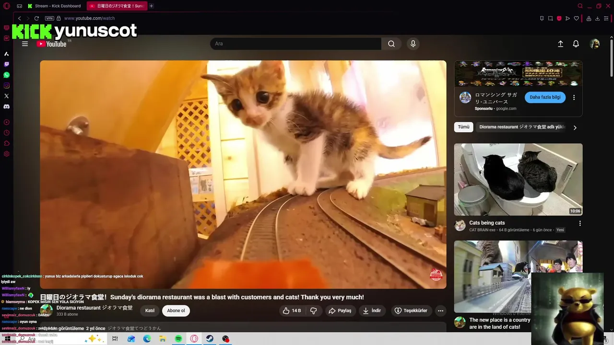Open the sidebar player icon
The image size is (614, 345).
[x=6, y=123]
